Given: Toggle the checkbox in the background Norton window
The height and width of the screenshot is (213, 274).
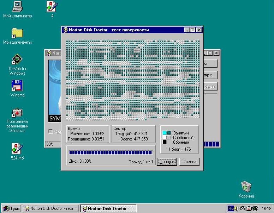Looking at the screenshot, I should click(x=50, y=132).
